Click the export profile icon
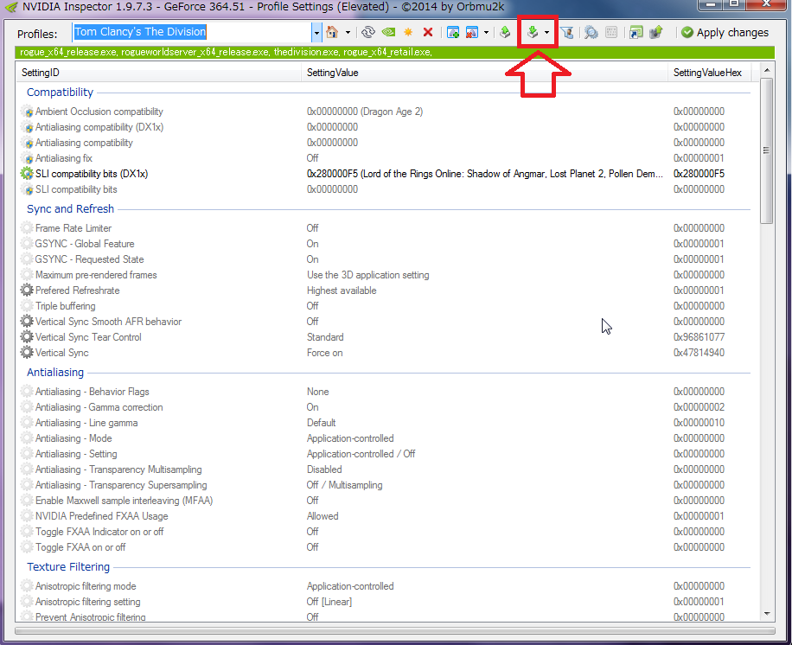The height and width of the screenshot is (645, 792). coord(505,33)
